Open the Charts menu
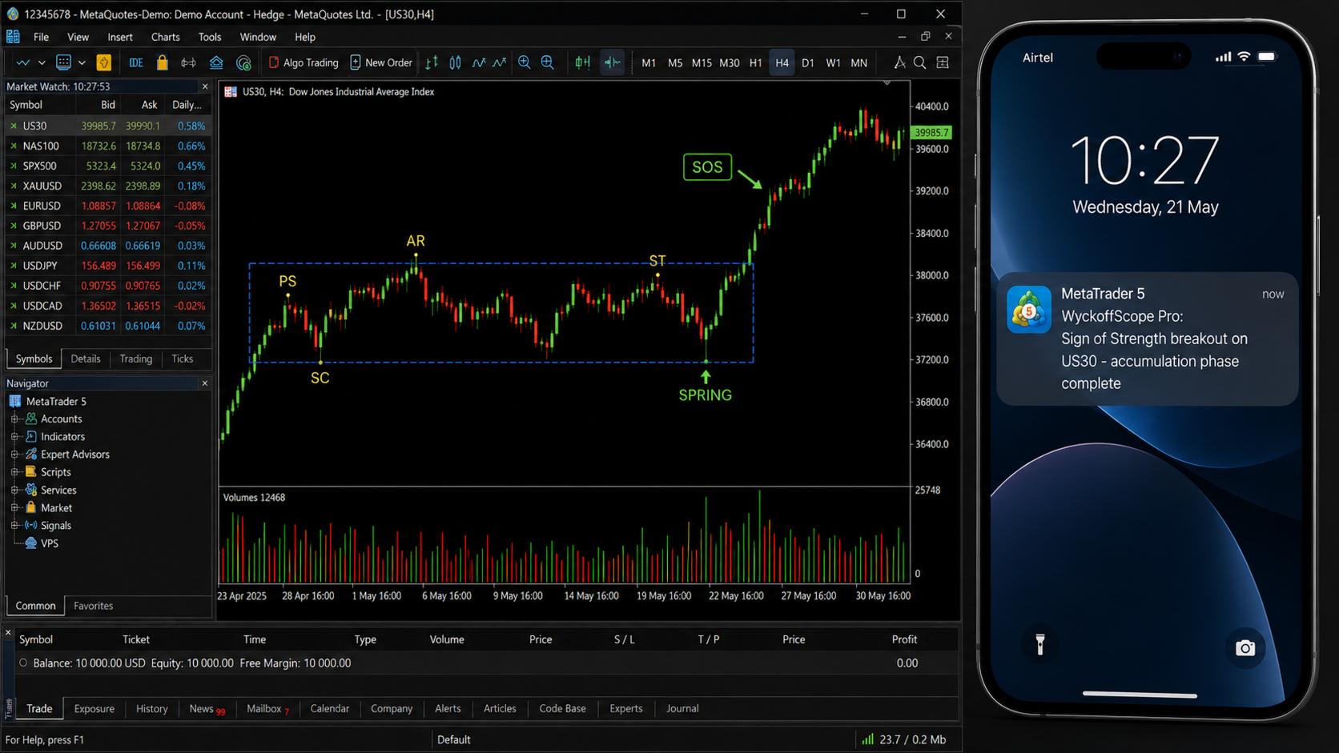 165,37
